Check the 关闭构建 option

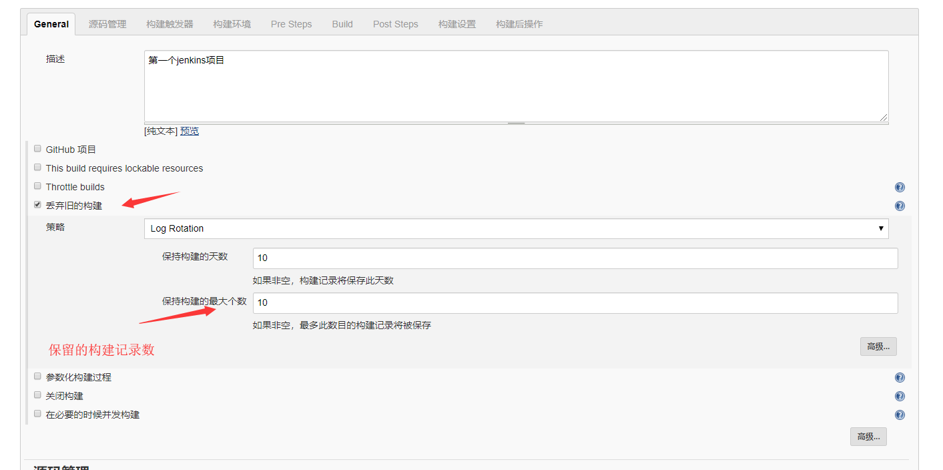pos(37,395)
